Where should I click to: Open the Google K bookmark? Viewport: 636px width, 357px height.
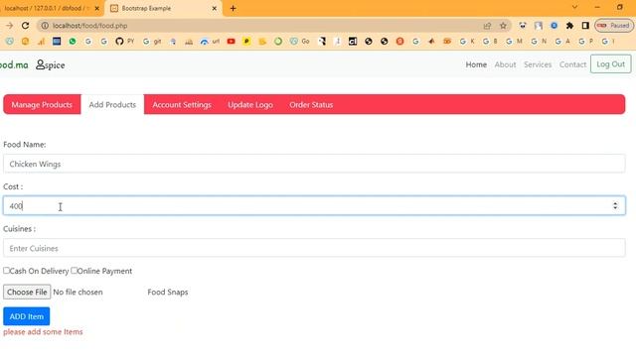pyautogui.click(x=467, y=42)
